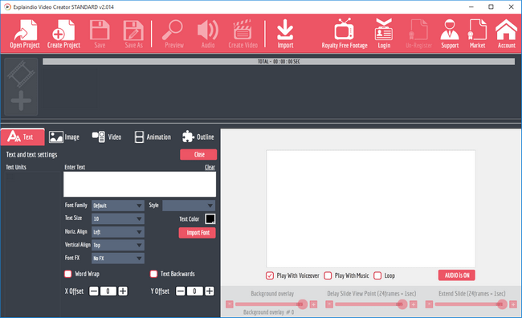Add a new slide with filmstrip plus
This screenshot has height=318, width=522.
[x=21, y=87]
